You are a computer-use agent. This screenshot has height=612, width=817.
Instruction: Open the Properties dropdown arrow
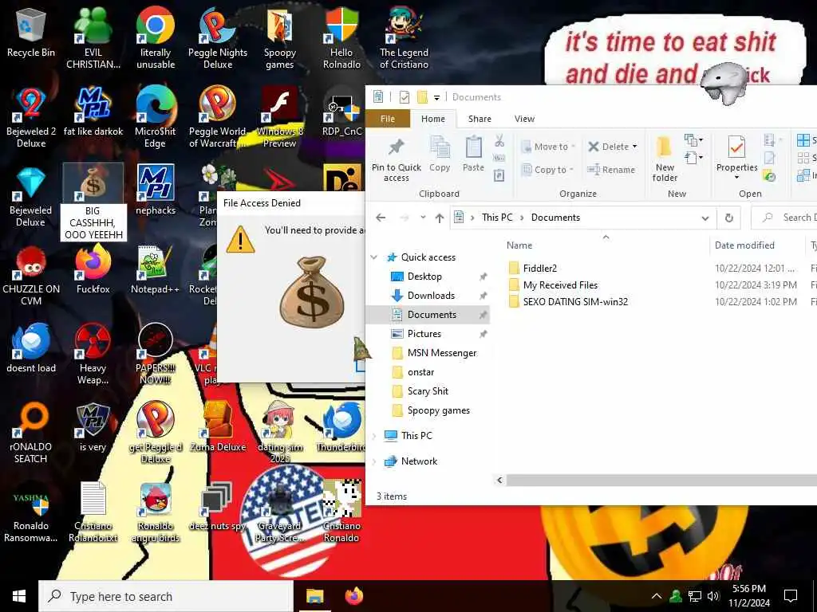coord(736,178)
